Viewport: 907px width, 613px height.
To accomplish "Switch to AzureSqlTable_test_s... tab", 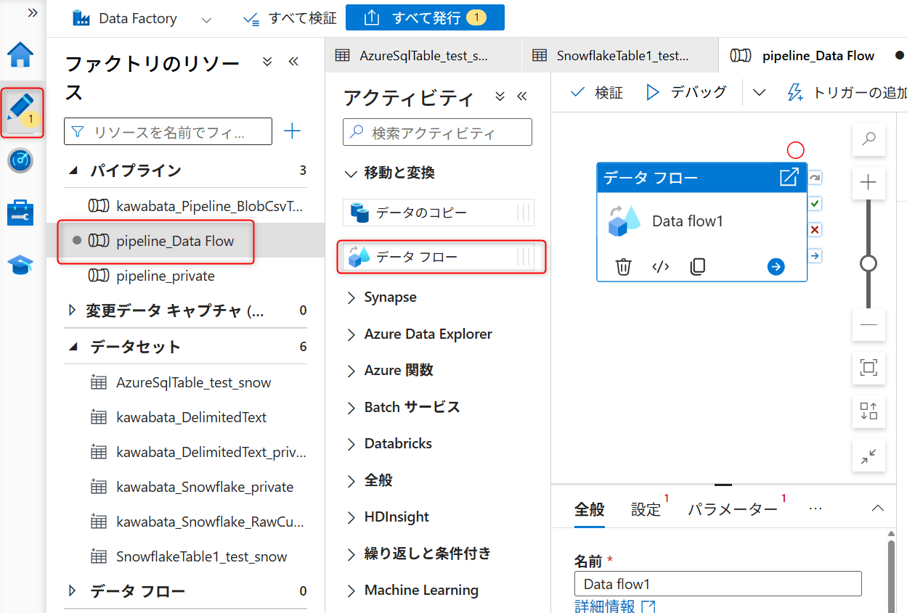I will 423,56.
